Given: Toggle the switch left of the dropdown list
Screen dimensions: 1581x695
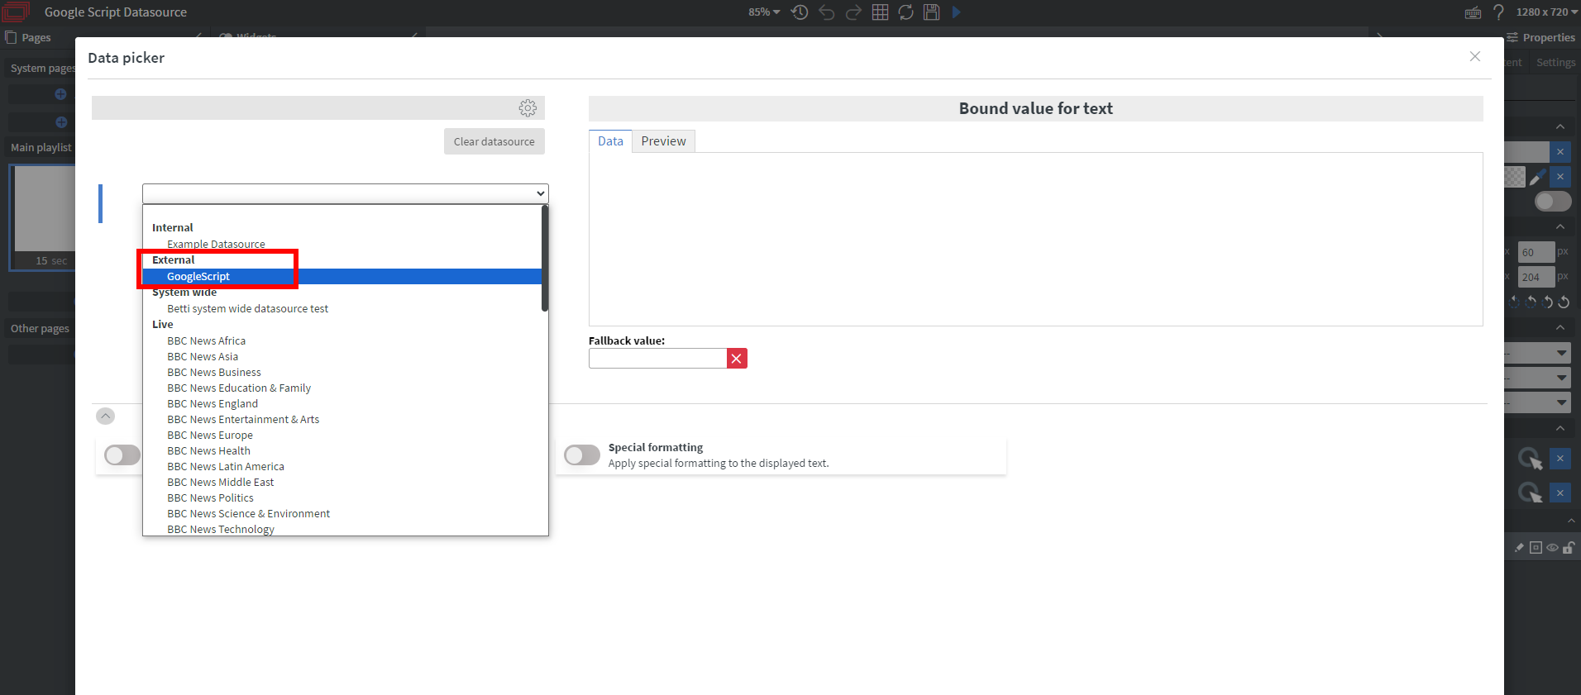Looking at the screenshot, I should pos(122,455).
